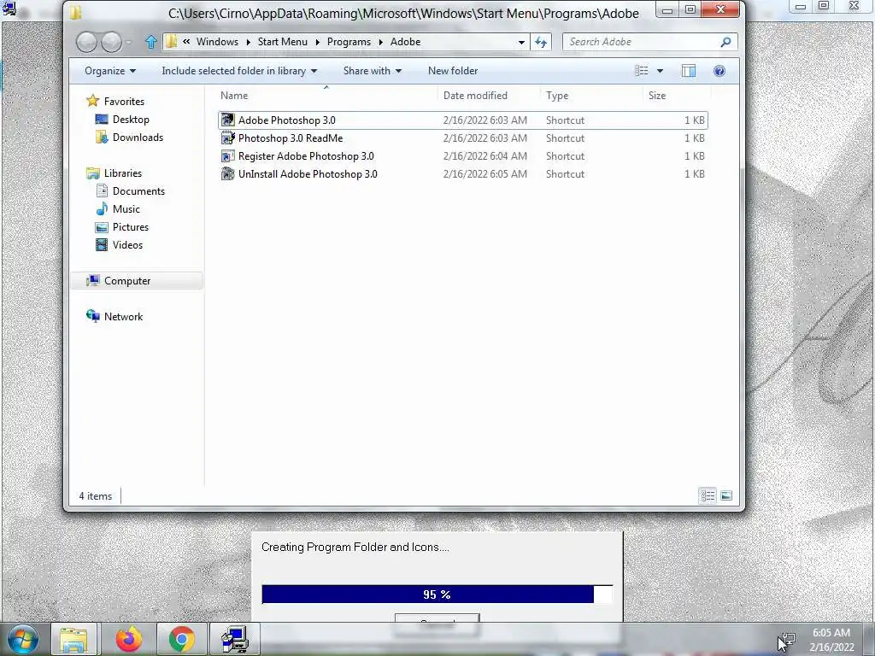Expand the Programs breadcrumb arrow
The width and height of the screenshot is (875, 656).
pos(380,42)
